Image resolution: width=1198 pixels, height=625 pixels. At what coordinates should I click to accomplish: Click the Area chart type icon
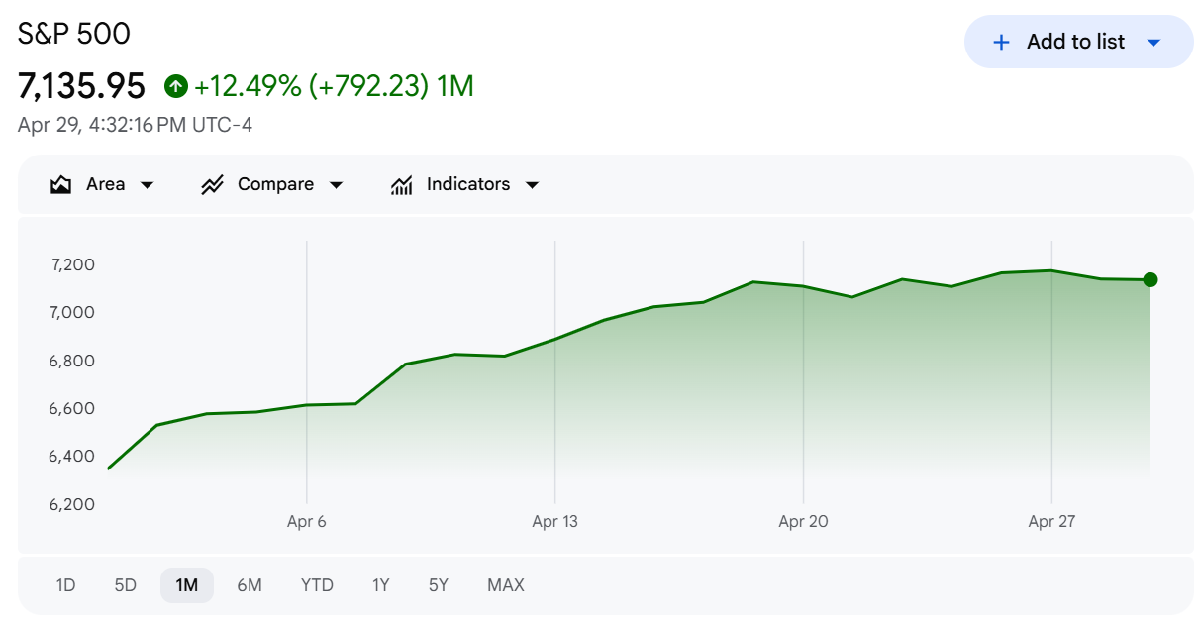point(61,184)
